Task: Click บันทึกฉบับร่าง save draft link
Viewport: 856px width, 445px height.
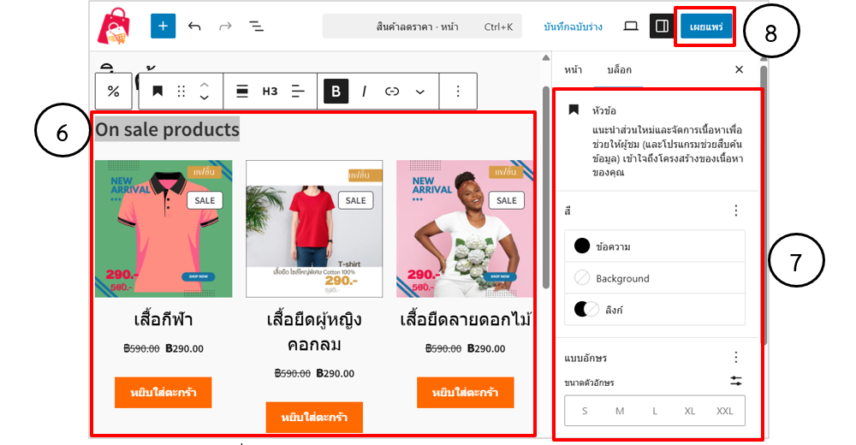Action: 573,27
